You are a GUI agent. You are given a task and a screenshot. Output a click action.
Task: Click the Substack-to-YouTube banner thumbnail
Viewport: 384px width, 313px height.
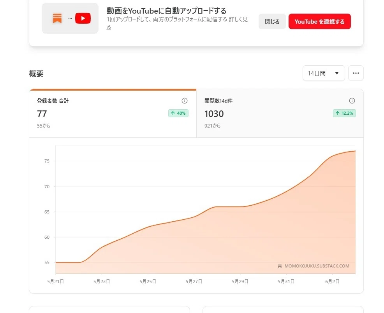pos(70,18)
